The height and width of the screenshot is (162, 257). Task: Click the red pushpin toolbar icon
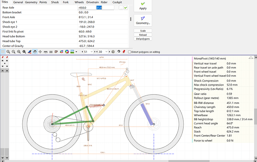click(124, 52)
